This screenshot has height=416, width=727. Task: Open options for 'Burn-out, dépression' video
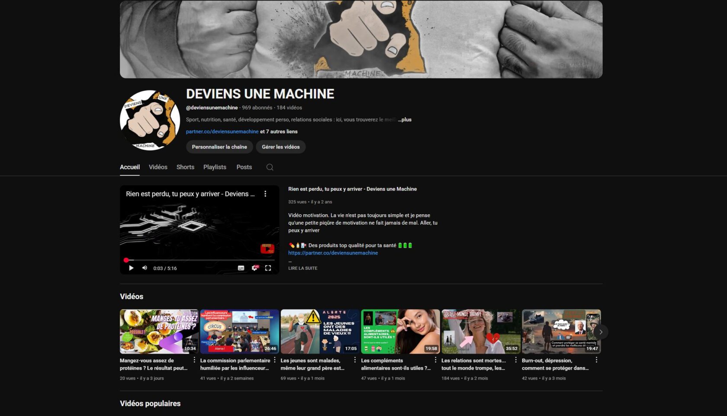point(596,360)
